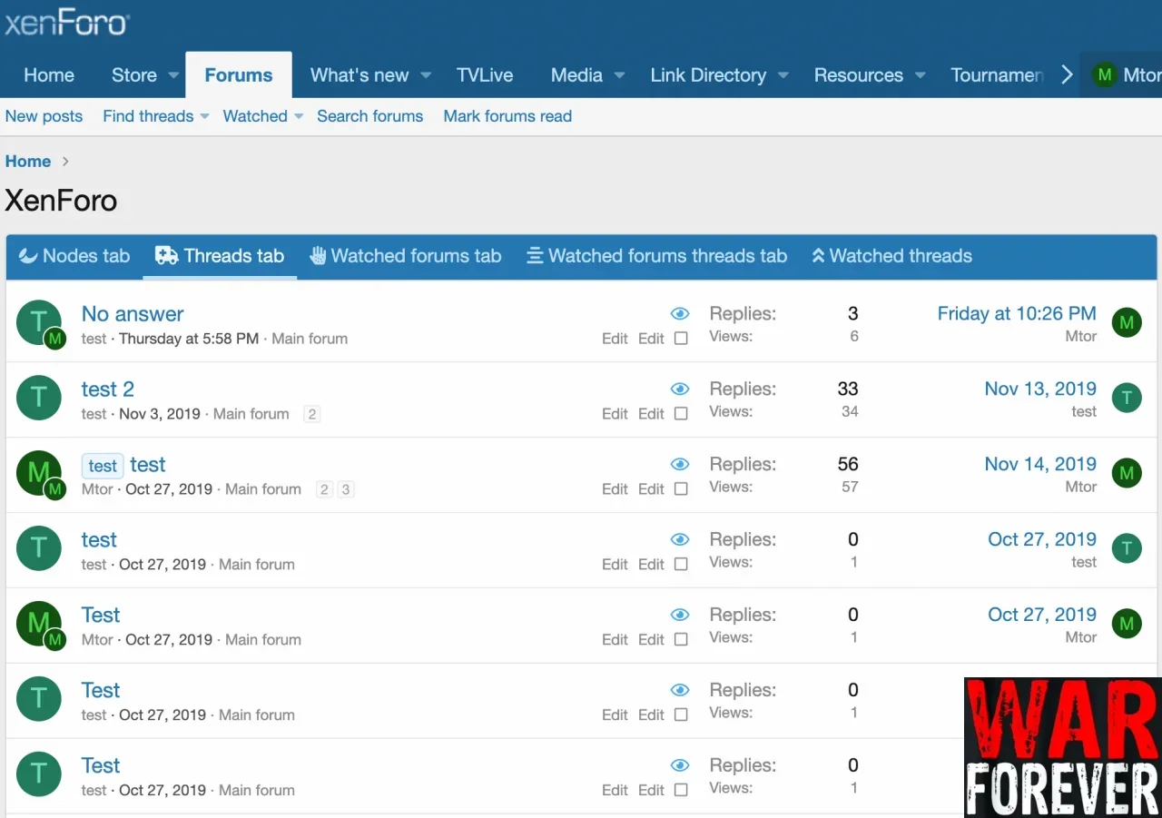Click the first Edit link in the No answer row
Image resolution: width=1162 pixels, height=818 pixels.
coord(615,339)
